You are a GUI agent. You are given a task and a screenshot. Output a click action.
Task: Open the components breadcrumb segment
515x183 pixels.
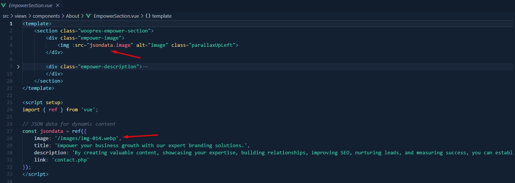click(x=46, y=16)
